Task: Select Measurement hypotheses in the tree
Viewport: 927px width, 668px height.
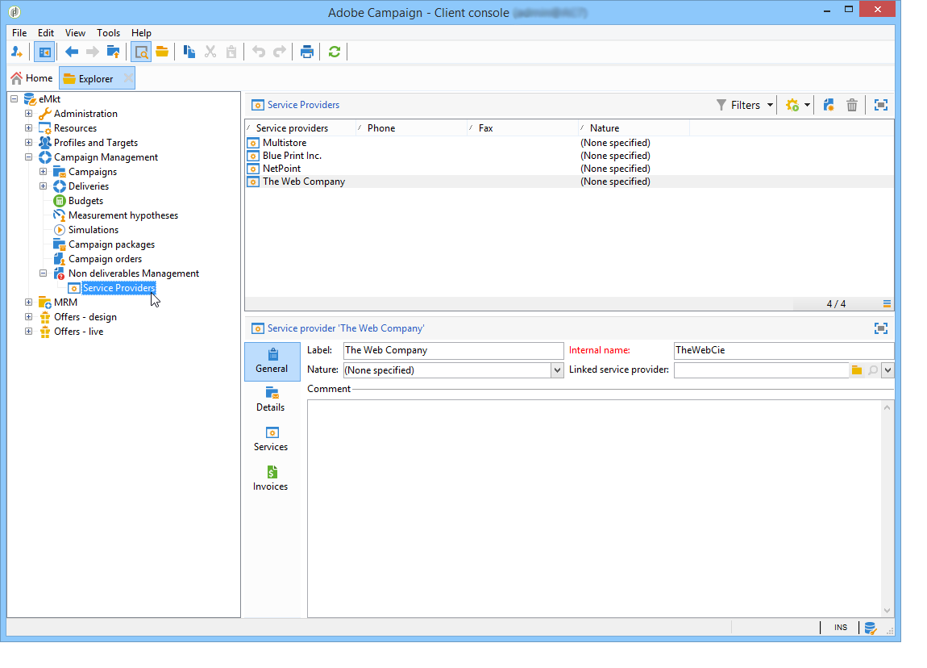Action: point(123,215)
